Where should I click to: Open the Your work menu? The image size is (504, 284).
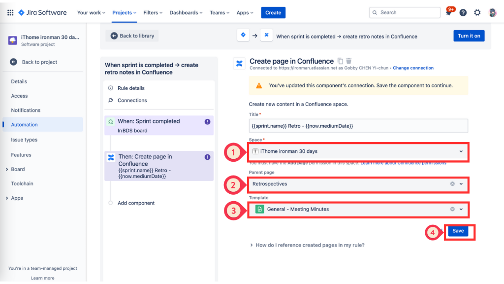pyautogui.click(x=91, y=12)
